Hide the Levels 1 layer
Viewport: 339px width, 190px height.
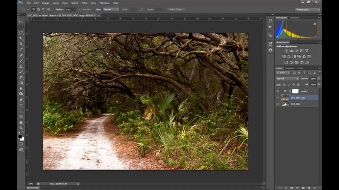point(278,91)
